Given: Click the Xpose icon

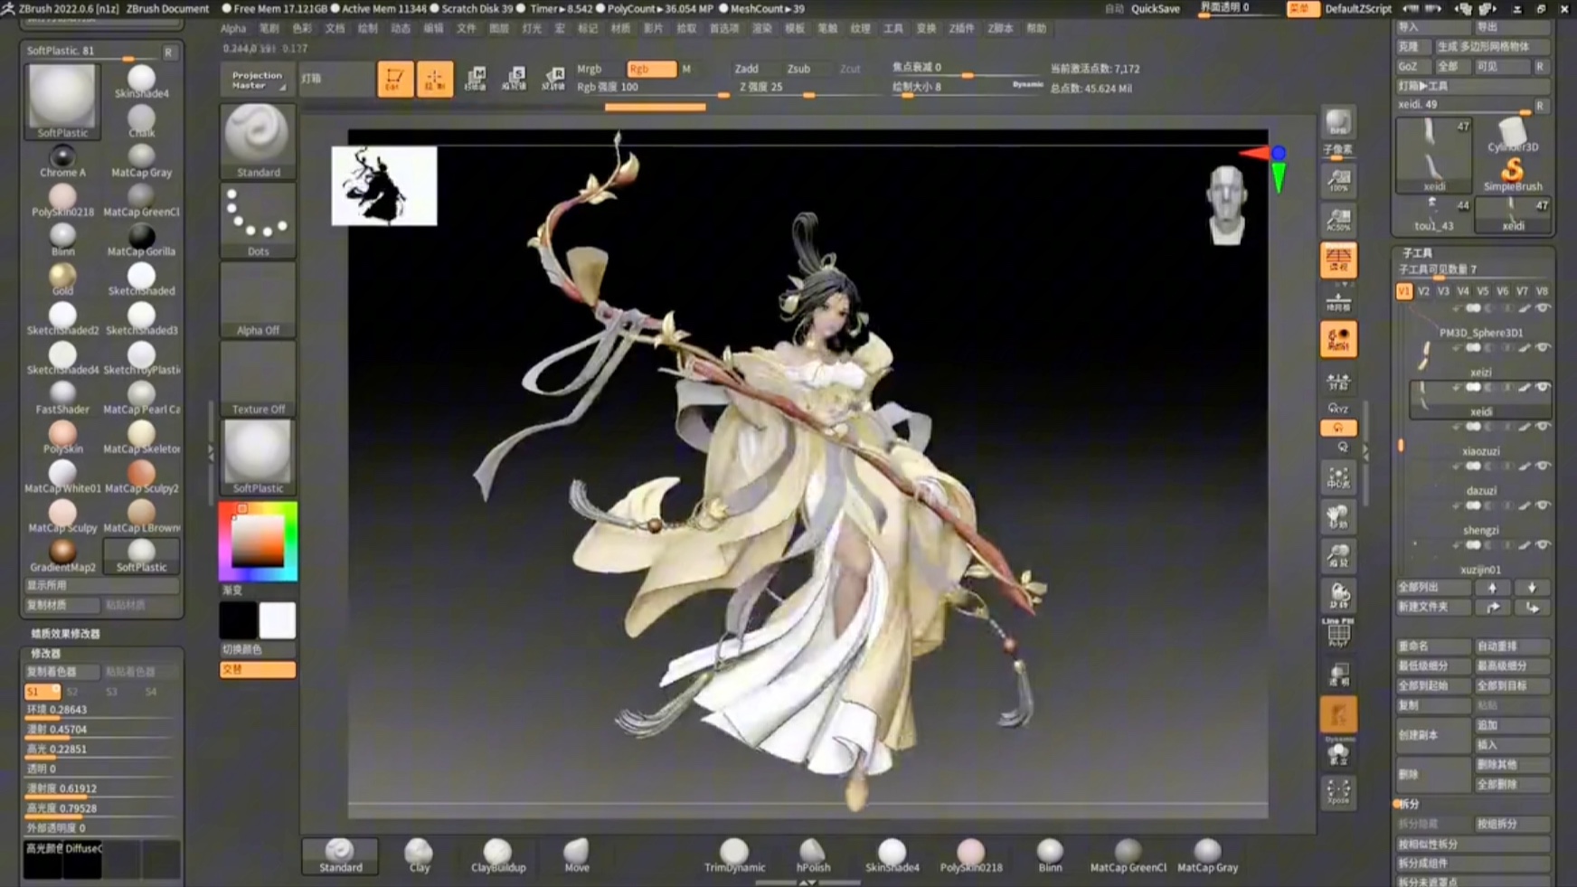Looking at the screenshot, I should 1338,792.
